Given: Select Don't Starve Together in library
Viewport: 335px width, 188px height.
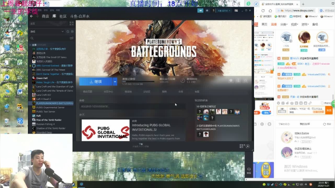Looking at the screenshot, I should pyautogui.click(x=52, y=74).
